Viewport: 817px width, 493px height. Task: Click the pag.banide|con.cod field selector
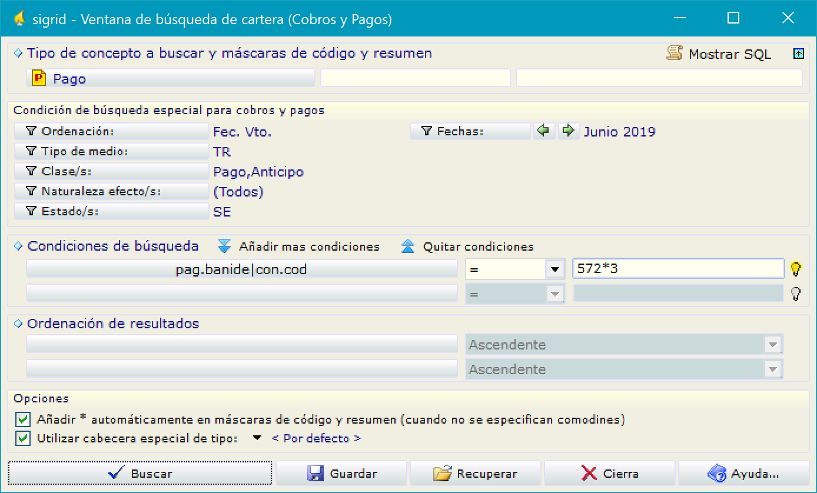[242, 269]
